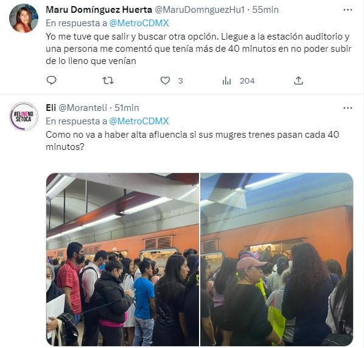Reply to Maru Domínguez Huerta's tweet
This screenshot has height=348, width=364.
coord(51,80)
